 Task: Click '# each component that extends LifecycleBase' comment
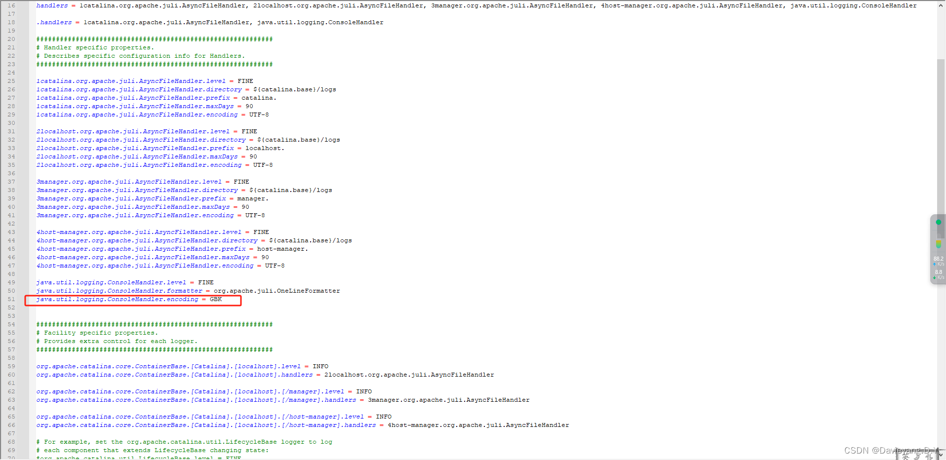pyautogui.click(x=153, y=450)
